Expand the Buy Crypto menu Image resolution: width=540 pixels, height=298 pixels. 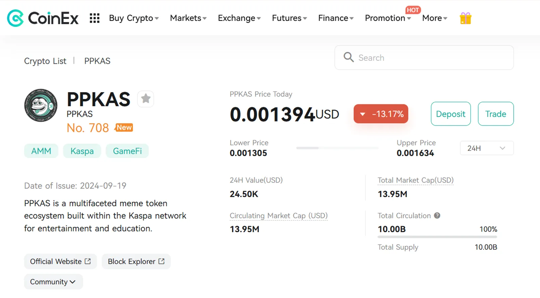134,18
